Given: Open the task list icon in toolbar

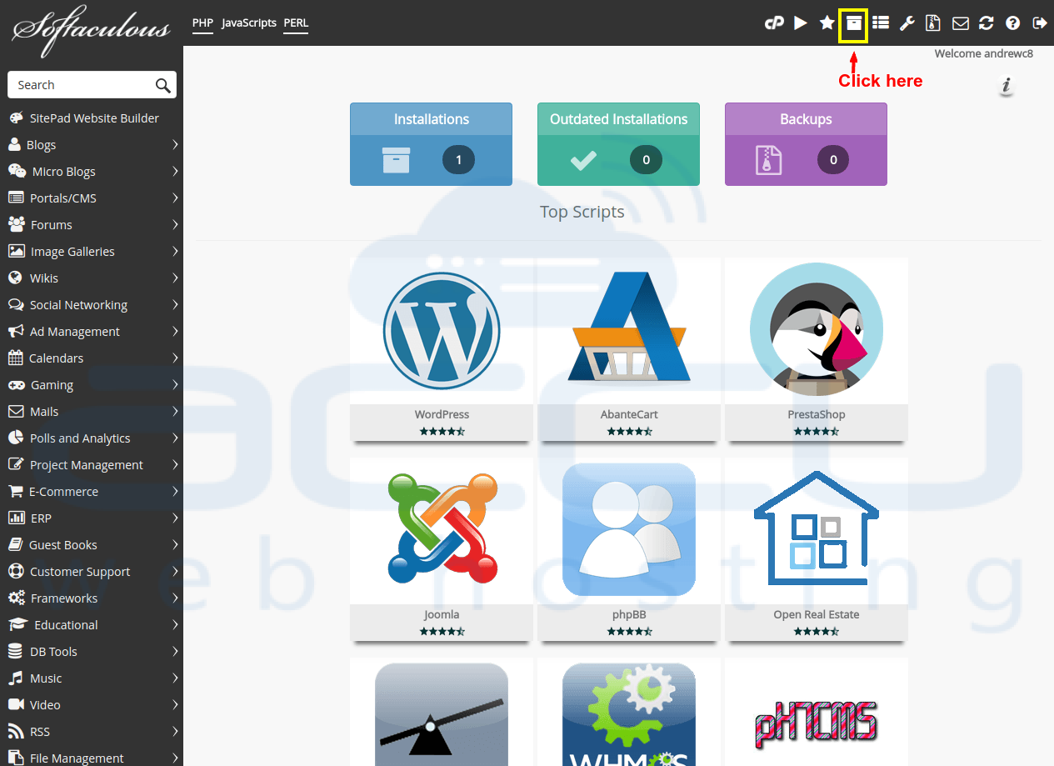Looking at the screenshot, I should (x=880, y=23).
